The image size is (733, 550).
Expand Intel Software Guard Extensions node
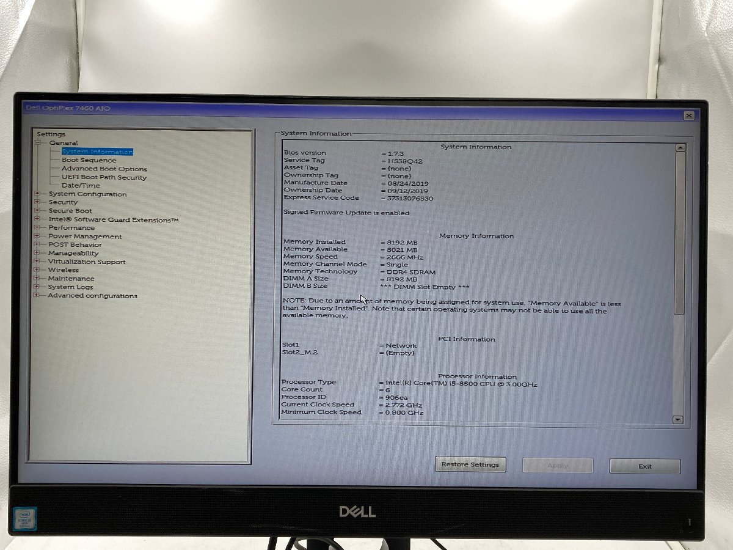[x=37, y=219]
